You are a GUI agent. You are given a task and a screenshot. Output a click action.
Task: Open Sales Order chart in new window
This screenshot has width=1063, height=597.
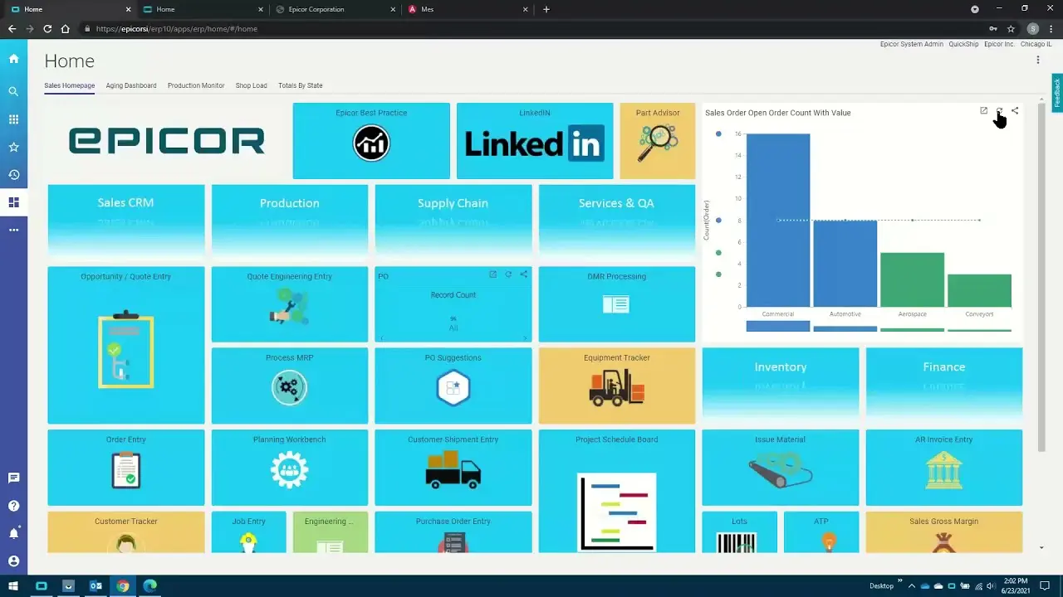(983, 111)
